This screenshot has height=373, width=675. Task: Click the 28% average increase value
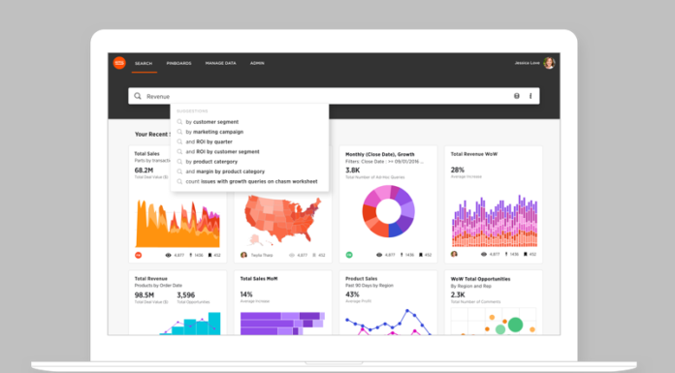(457, 170)
